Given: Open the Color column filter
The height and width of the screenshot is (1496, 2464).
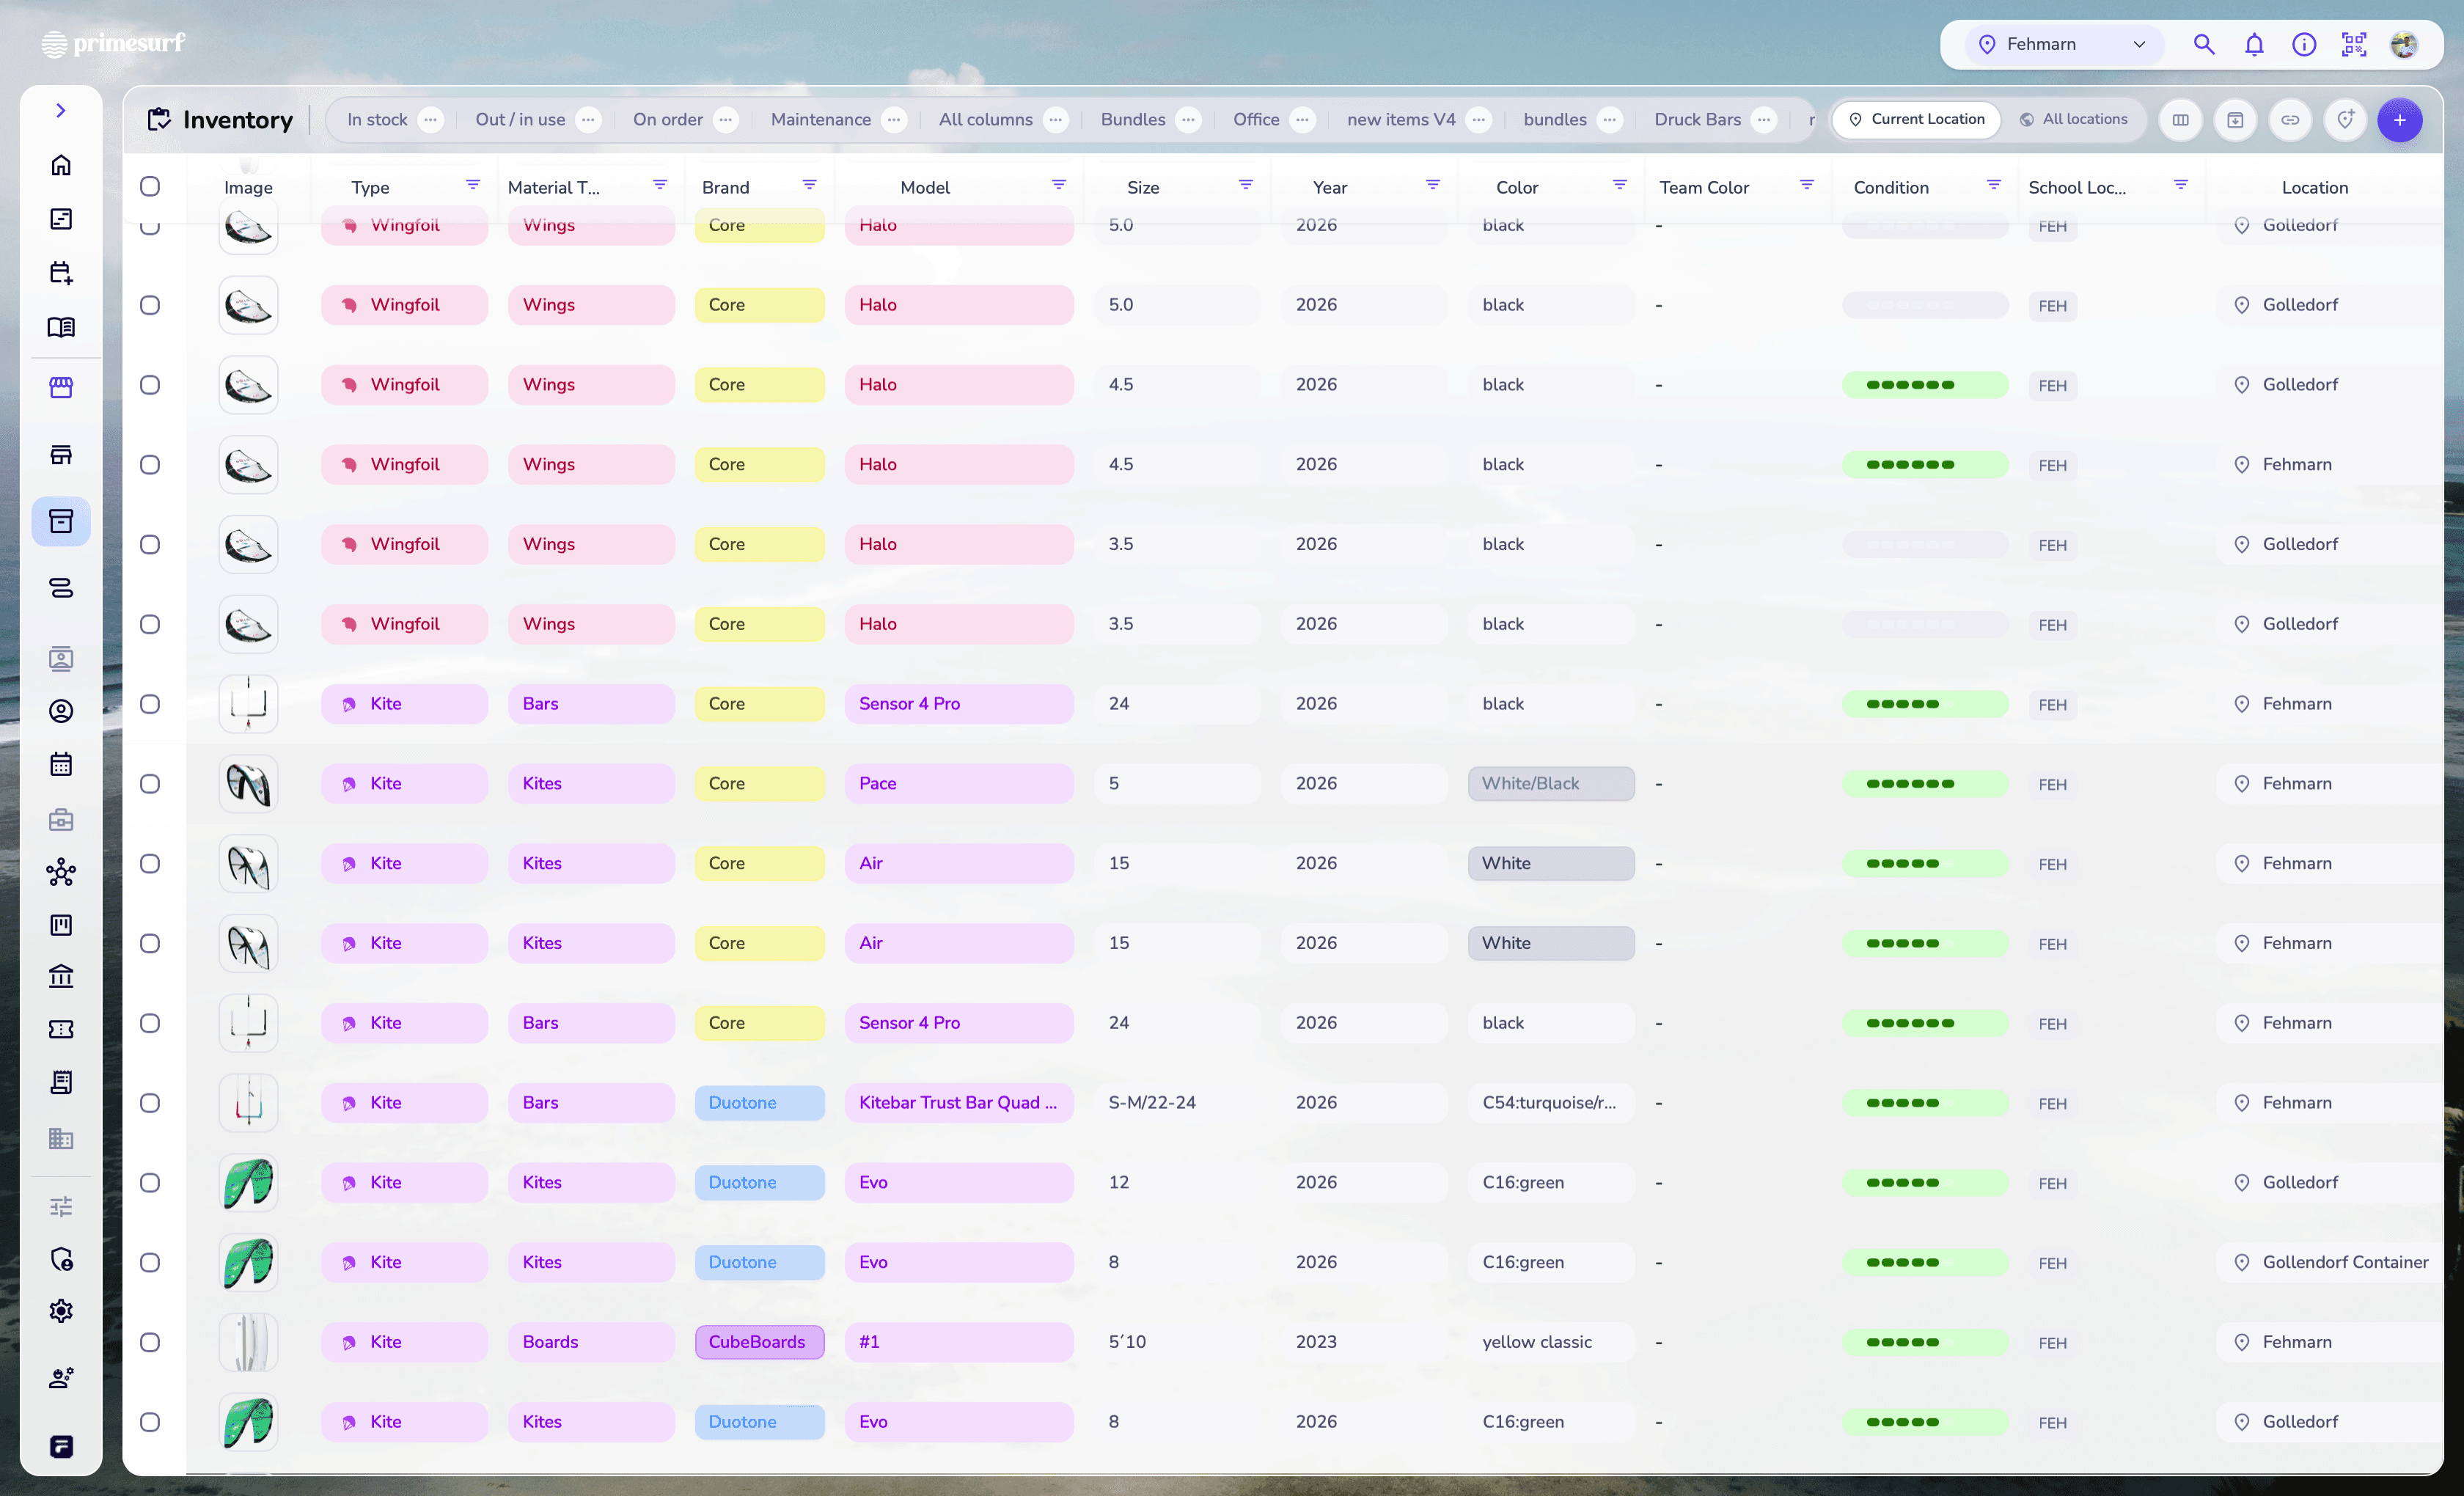Looking at the screenshot, I should (x=1620, y=185).
